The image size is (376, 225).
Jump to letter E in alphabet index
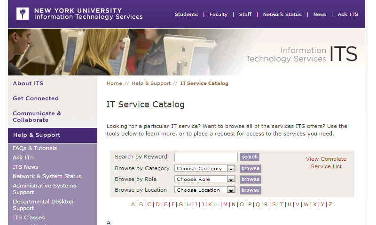pos(165,204)
